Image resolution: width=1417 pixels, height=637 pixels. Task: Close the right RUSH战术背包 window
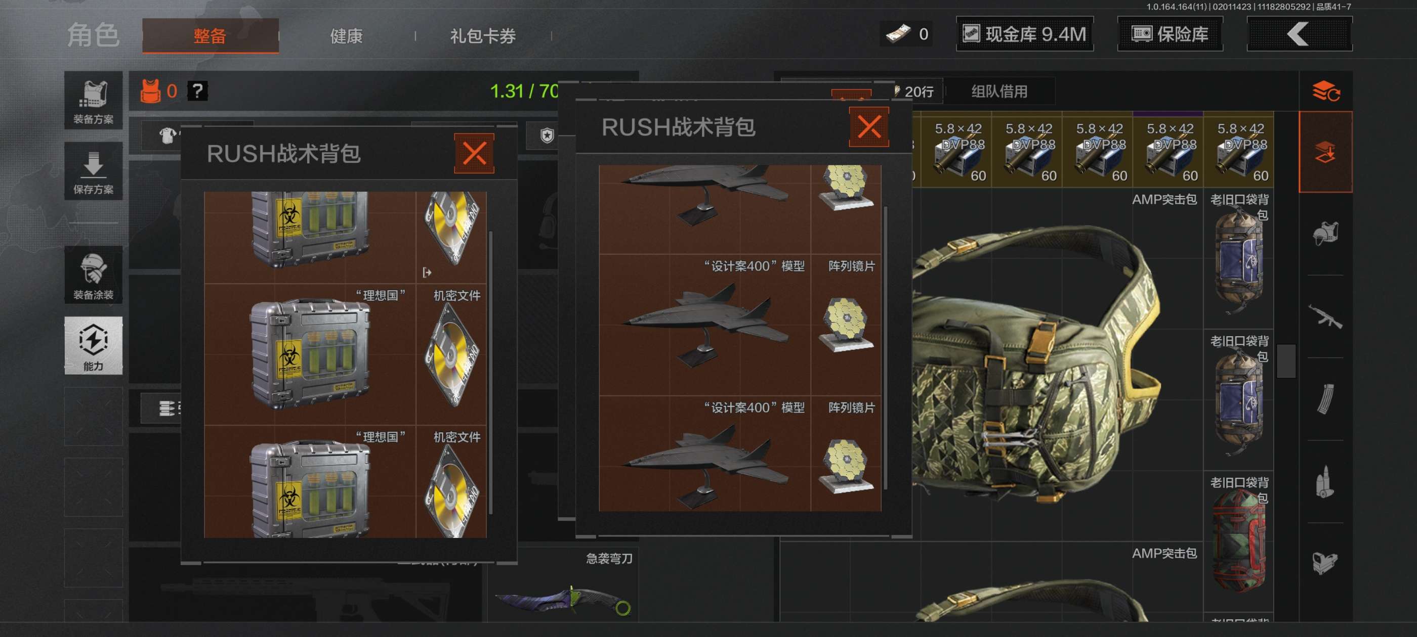(x=868, y=127)
